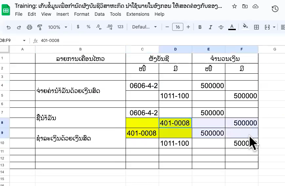The image size is (285, 186).
Task: Open version history clock icon
Action: 275,9
